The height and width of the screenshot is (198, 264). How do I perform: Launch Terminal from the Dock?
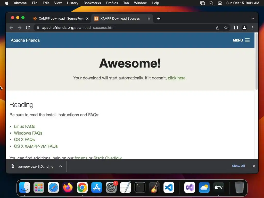pyautogui.click(x=140, y=187)
